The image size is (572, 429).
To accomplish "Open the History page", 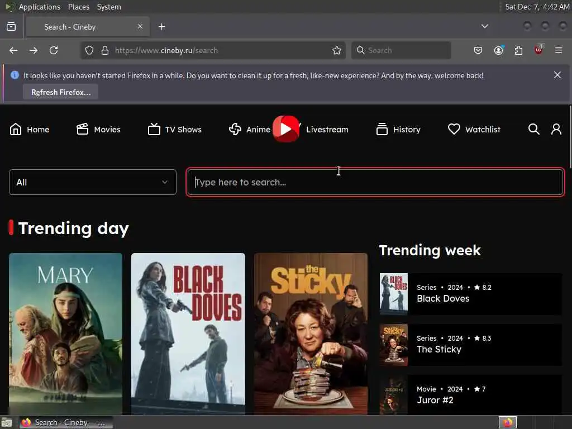I will click(x=398, y=129).
